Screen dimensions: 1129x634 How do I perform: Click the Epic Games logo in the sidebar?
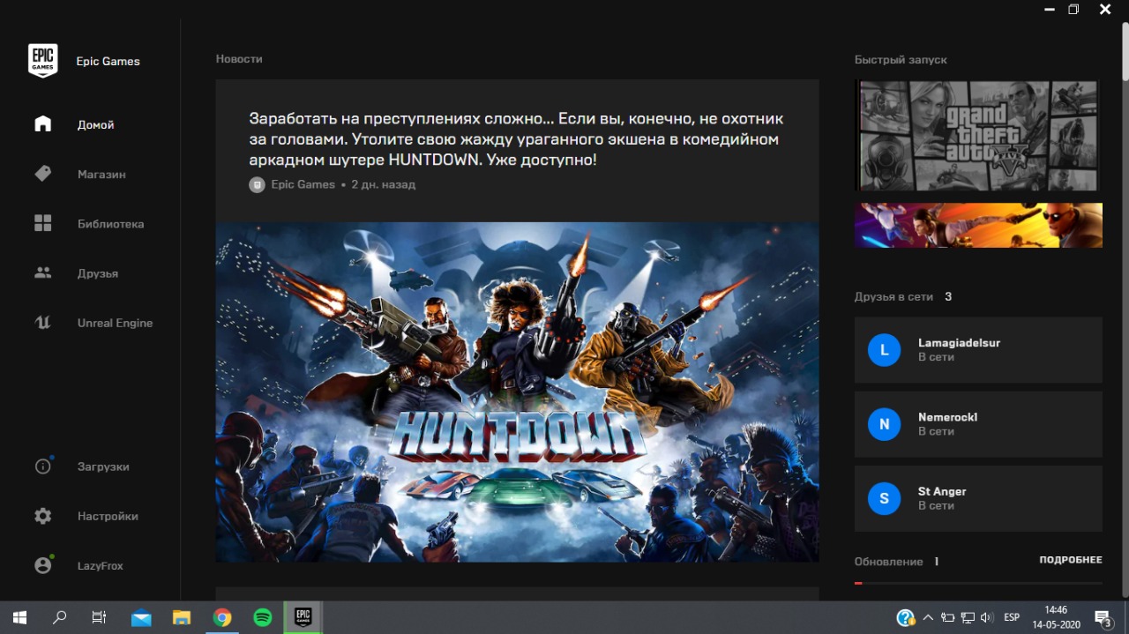42,61
